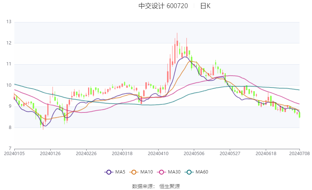Toggle the MA30 legend series

coord(169,172)
